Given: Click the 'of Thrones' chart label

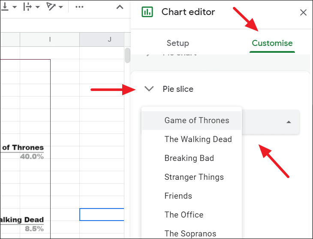Looking at the screenshot, I should (x=23, y=148).
